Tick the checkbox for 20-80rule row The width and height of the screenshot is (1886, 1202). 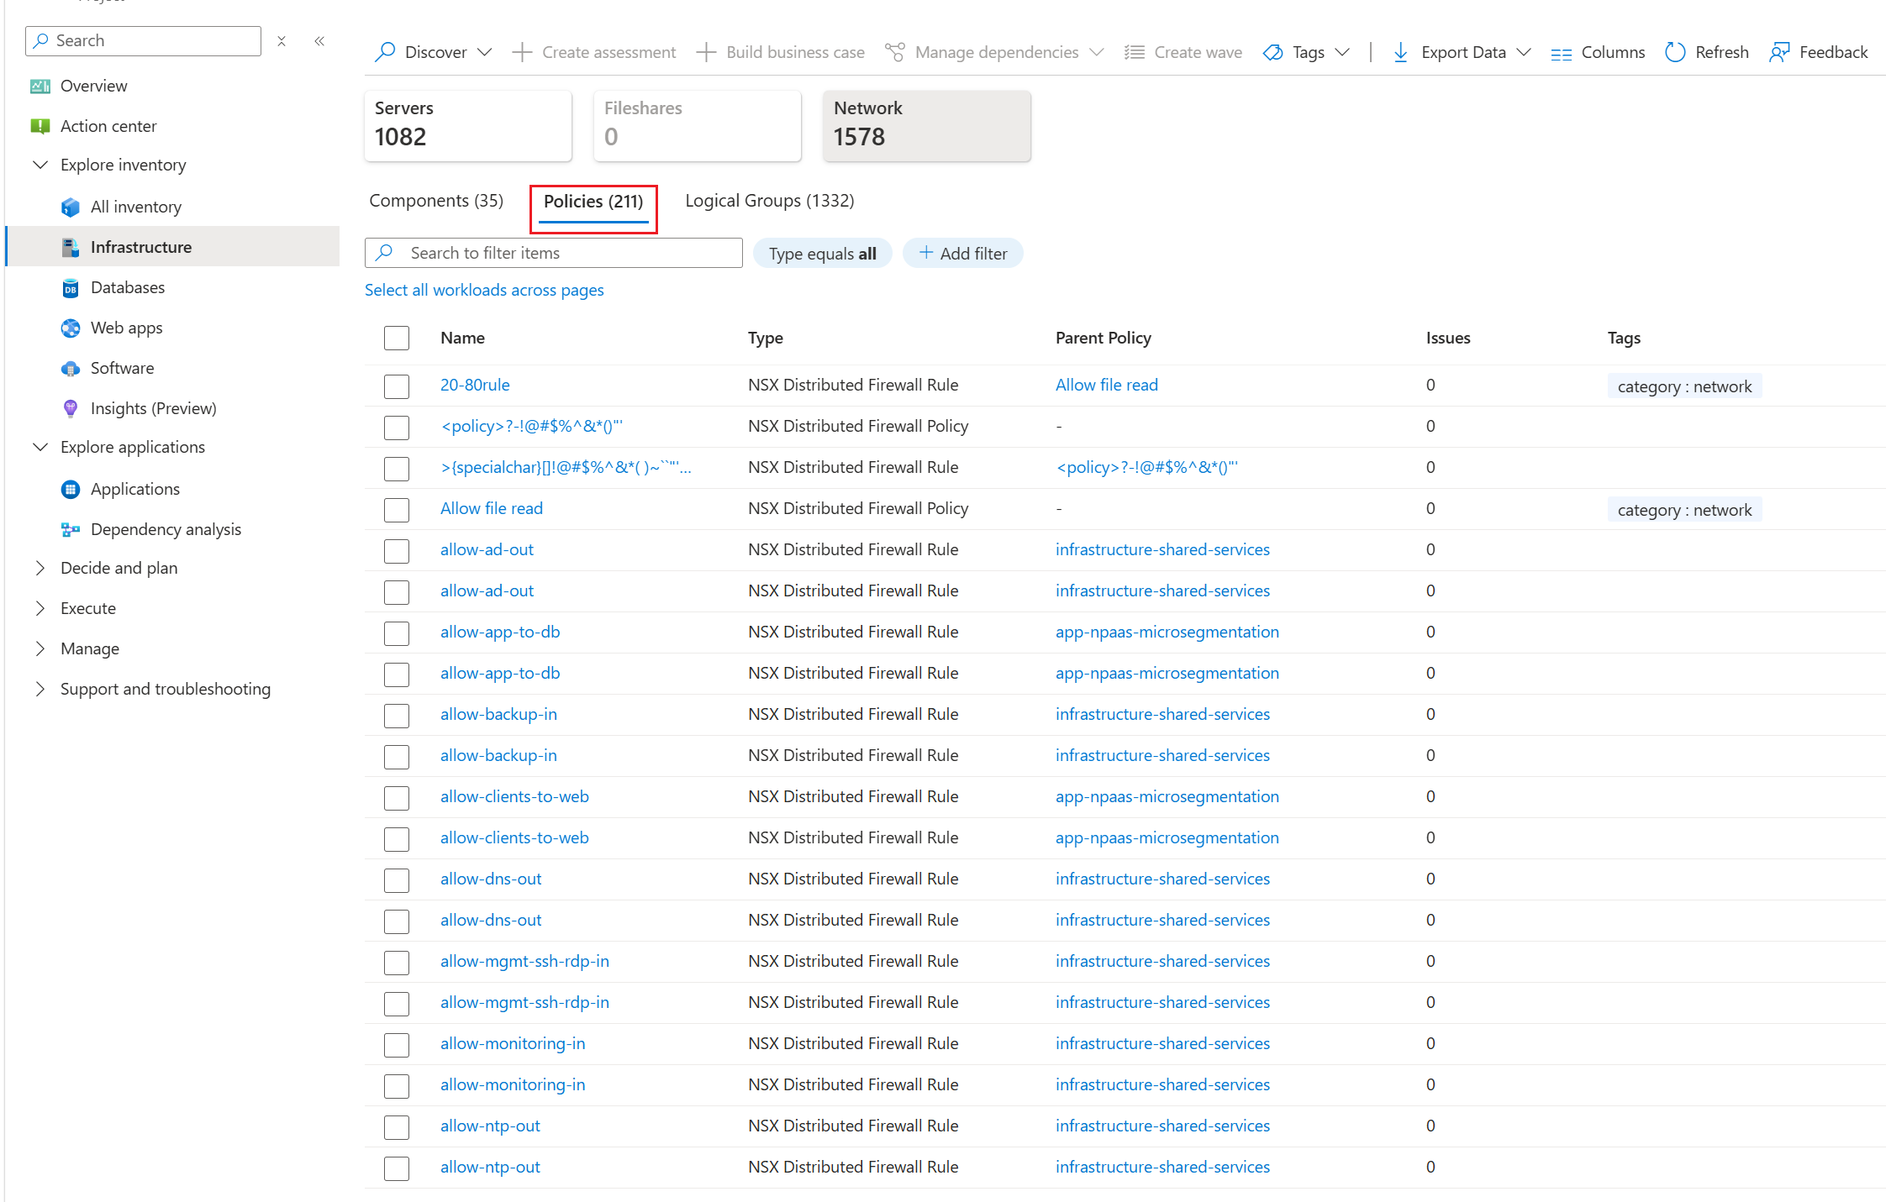point(397,386)
